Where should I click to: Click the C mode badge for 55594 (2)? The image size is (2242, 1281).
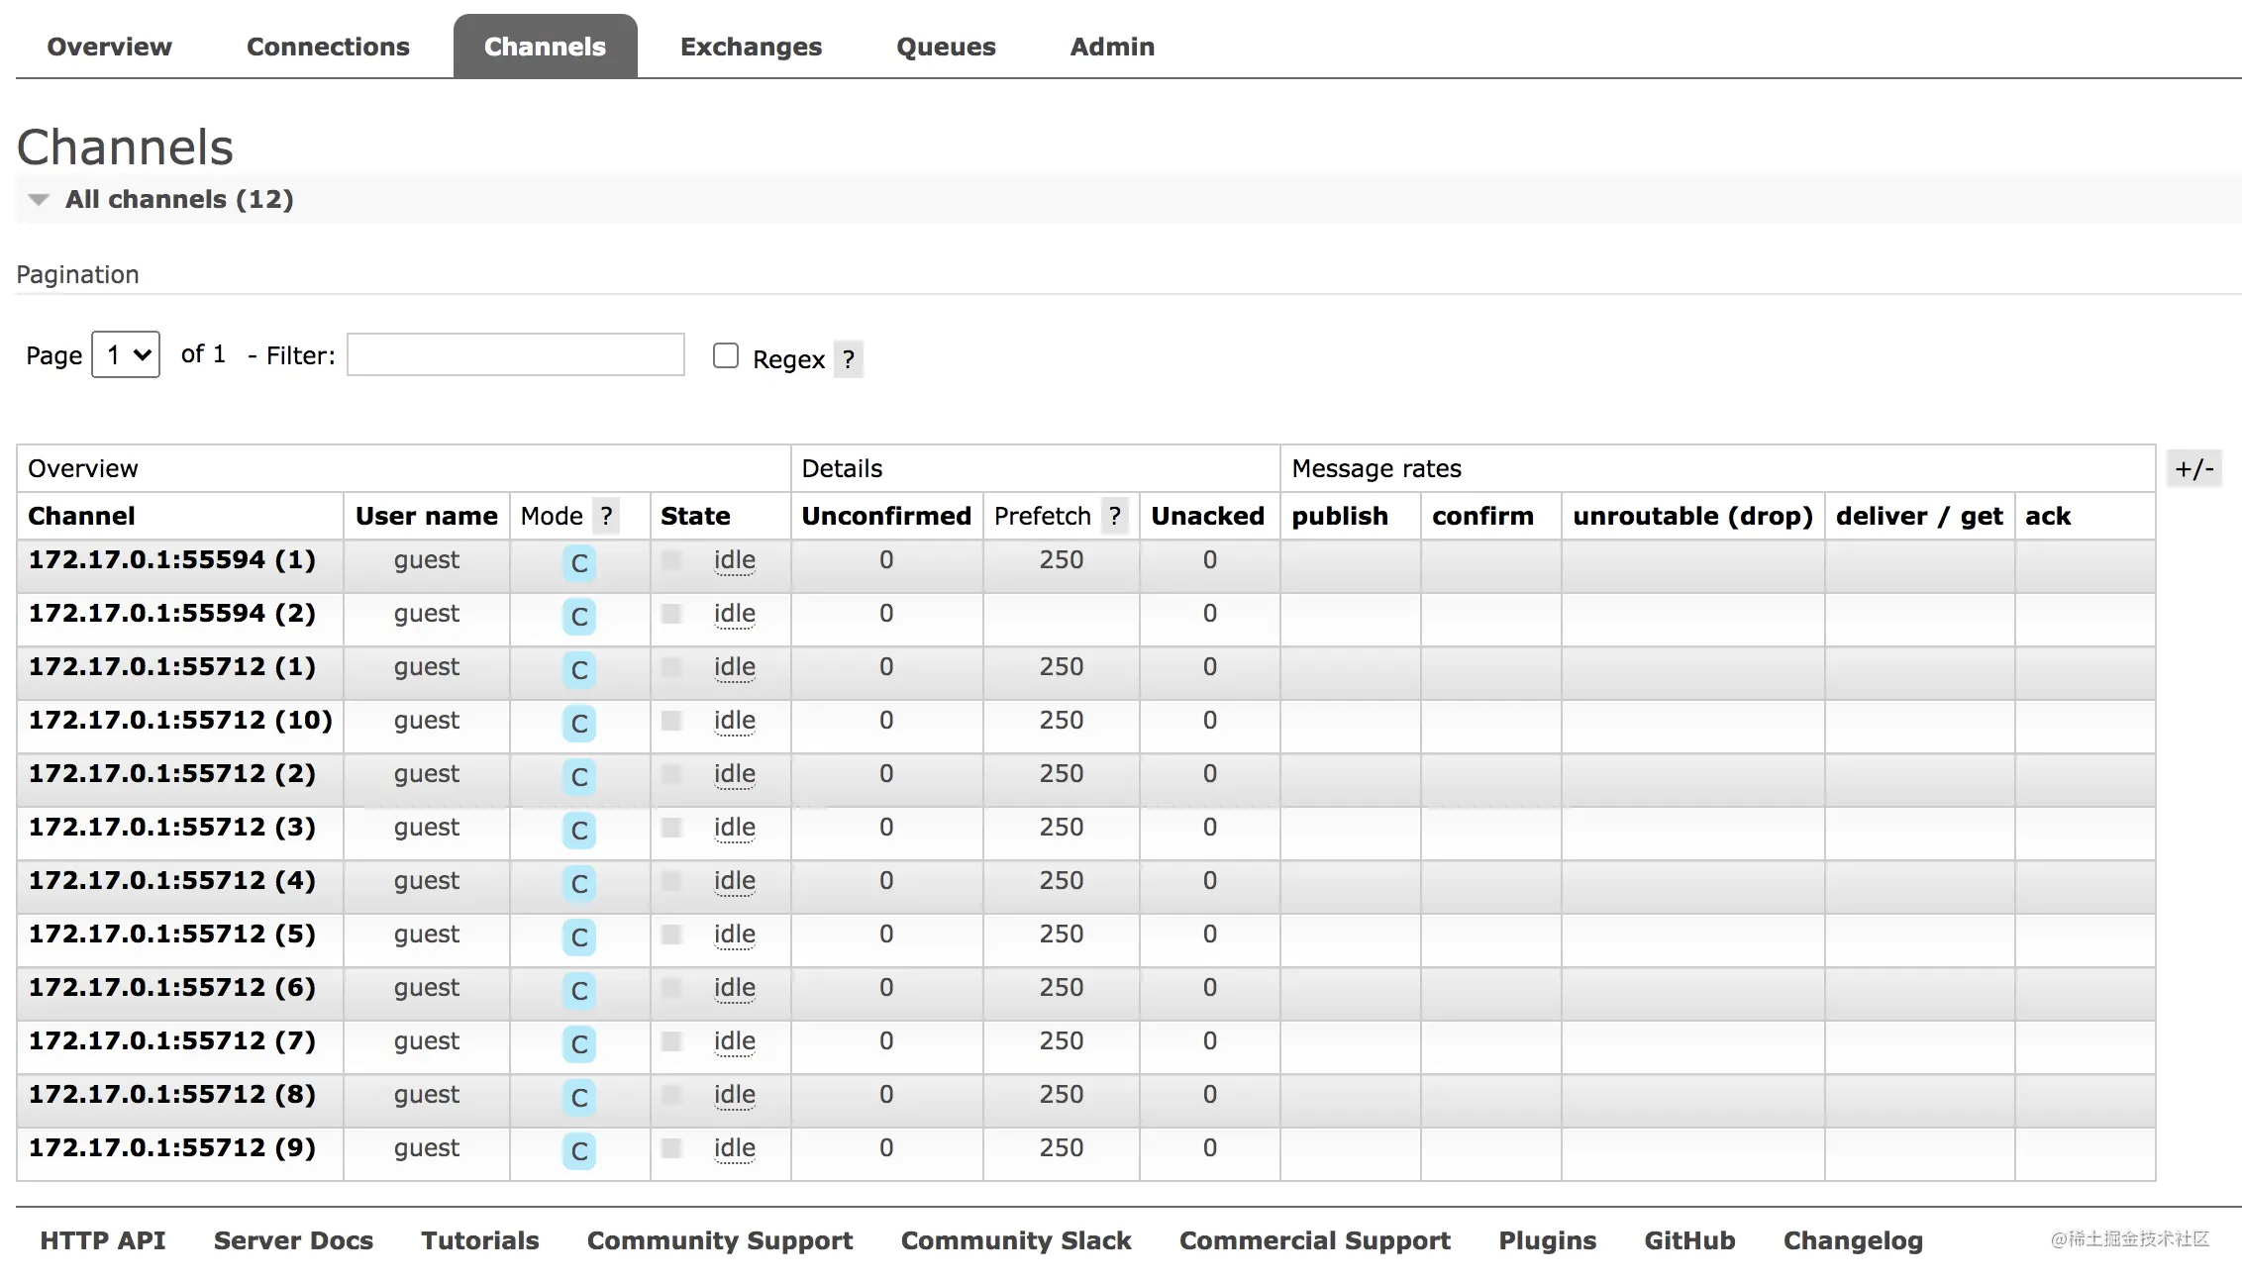click(579, 617)
